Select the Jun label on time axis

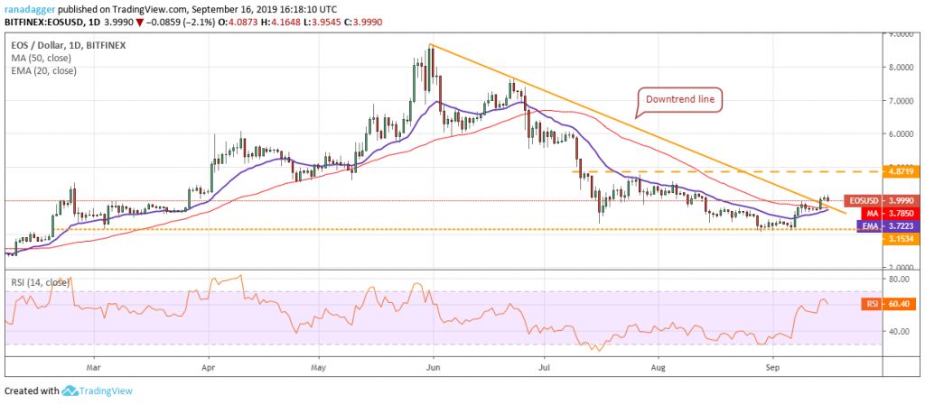tap(433, 367)
